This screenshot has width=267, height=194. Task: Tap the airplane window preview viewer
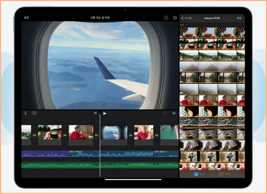click(100, 65)
